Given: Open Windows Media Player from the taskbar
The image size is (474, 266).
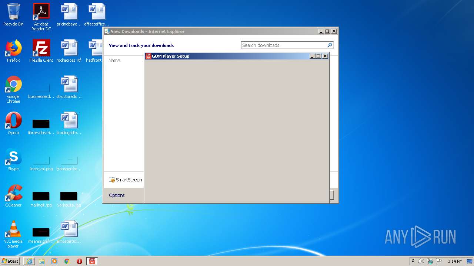Looking at the screenshot, I should pos(54,261).
